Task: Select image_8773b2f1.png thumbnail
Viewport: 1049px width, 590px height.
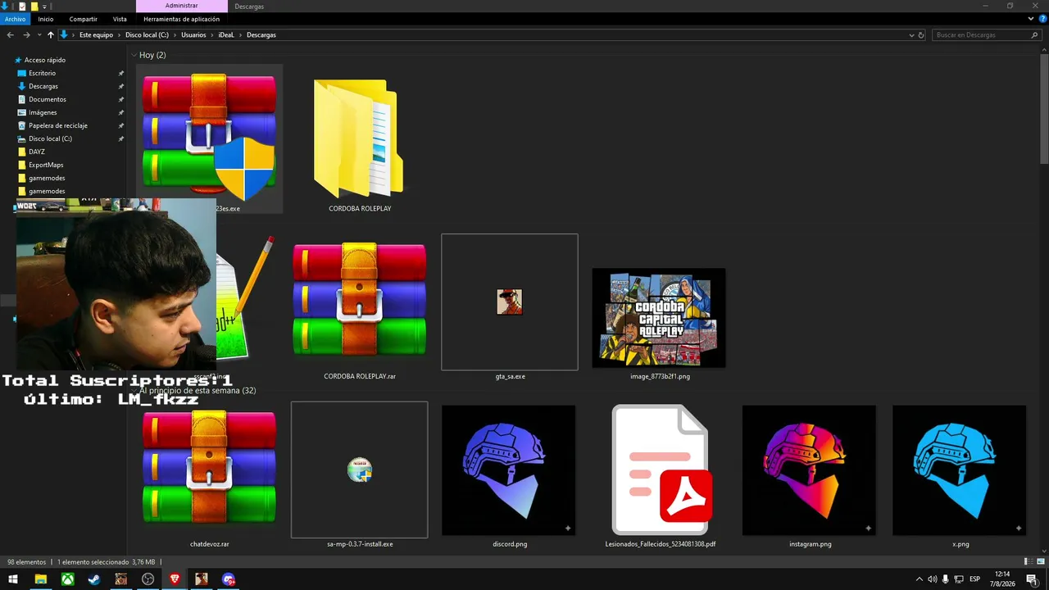Action: [659, 317]
